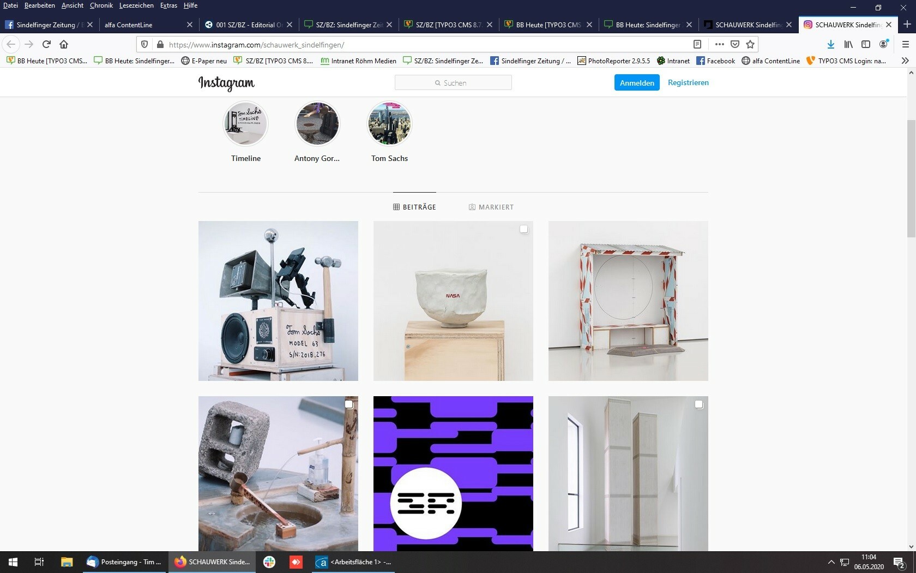
Task: Expand the bookmarks toolbar overflow chevron
Action: [905, 61]
